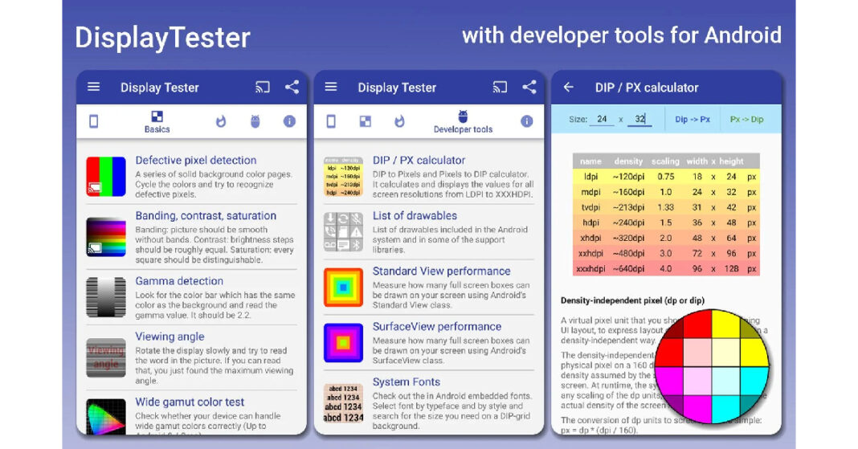The height and width of the screenshot is (449, 858).
Task: Select phone tab icon on the Basics screen
Action: point(94,121)
